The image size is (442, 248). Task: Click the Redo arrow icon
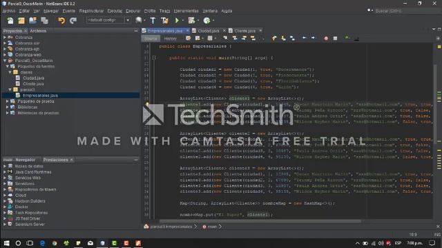pyautogui.click(x=73, y=20)
